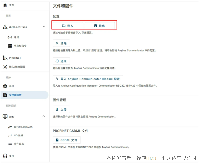
Task: Click the 还原 button
Action: (x=61, y=61)
